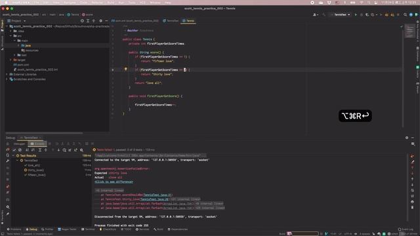Switch to the TennisTest editor tab
The width and height of the screenshot is (420, 236).
point(171,20)
